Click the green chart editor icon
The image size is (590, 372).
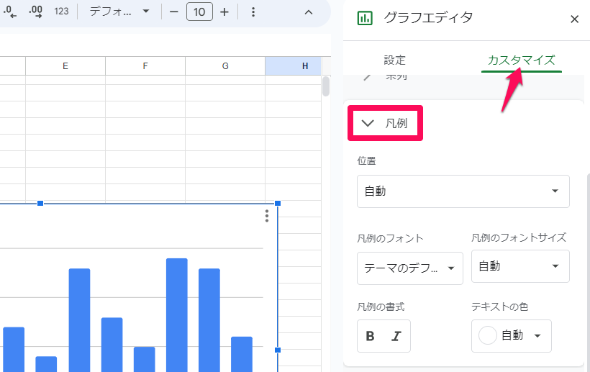pyautogui.click(x=365, y=18)
